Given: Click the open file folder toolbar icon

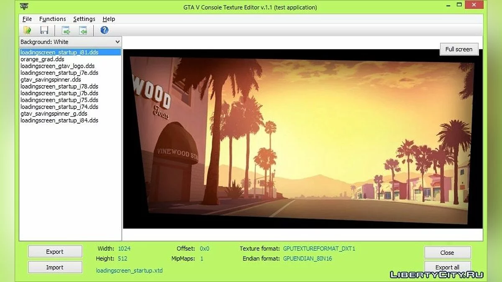Looking at the screenshot, I should coord(28,30).
